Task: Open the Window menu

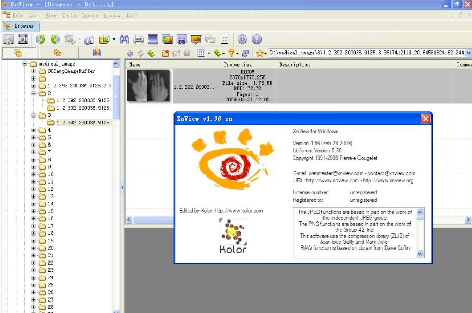Action: [x=112, y=15]
